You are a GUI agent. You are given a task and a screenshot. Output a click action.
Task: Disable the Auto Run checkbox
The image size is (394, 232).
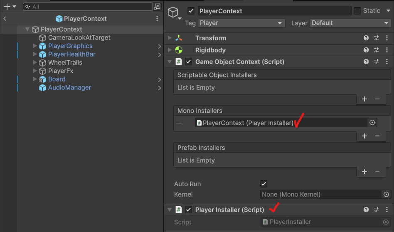[x=263, y=184]
